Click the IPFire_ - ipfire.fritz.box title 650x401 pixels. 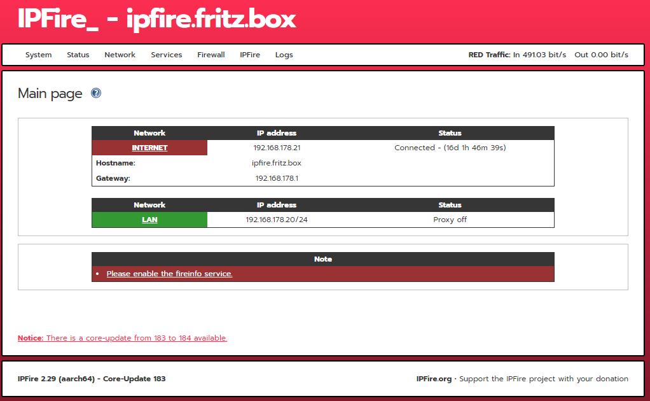pos(156,19)
